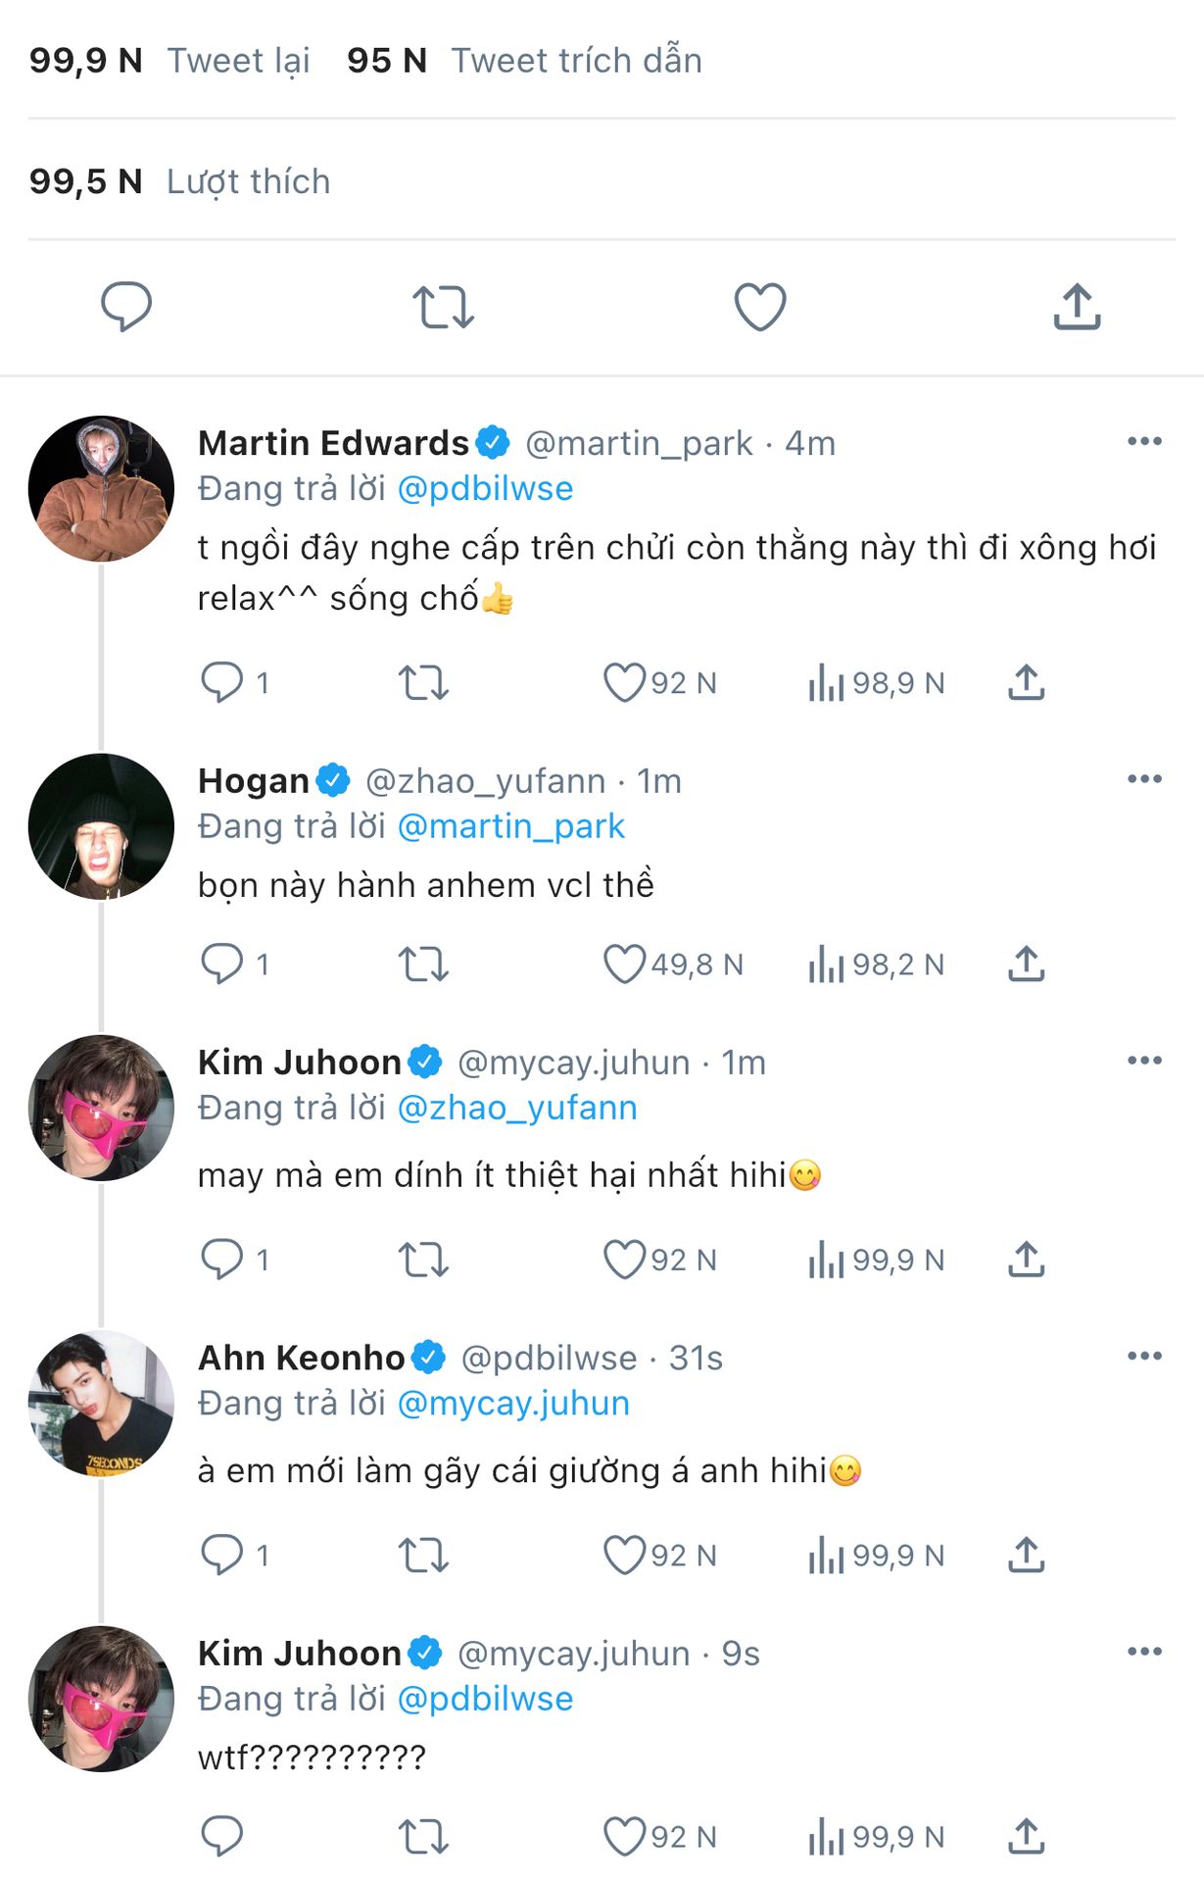Share Kim Juhoon's wtf reply
This screenshot has width=1204, height=1882.
[x=1026, y=1836]
